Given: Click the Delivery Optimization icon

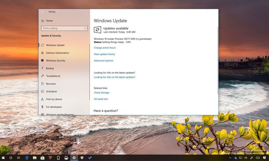Looking at the screenshot, I should 43,53.
